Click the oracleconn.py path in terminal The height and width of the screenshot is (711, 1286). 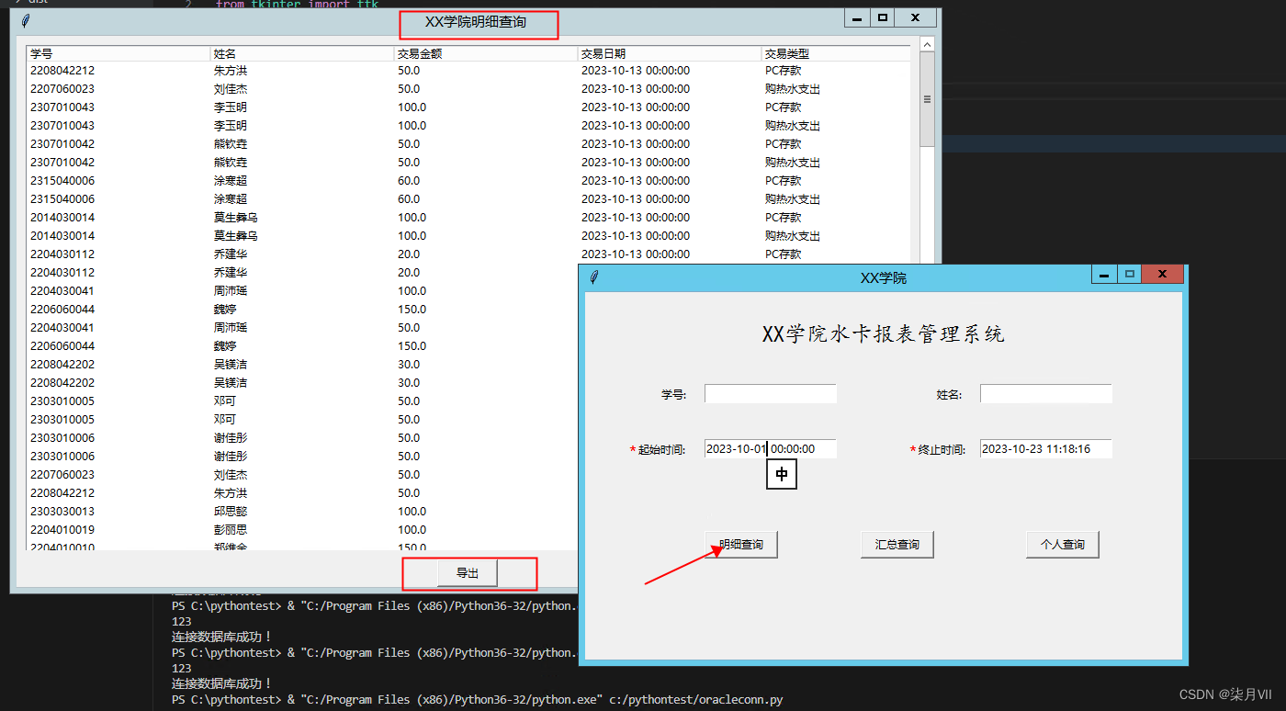[x=695, y=700]
